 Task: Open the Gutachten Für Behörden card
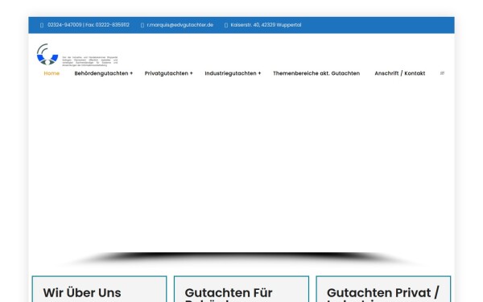coord(242,289)
